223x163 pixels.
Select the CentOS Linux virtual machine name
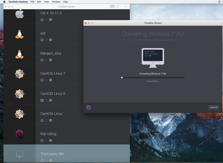51,114
